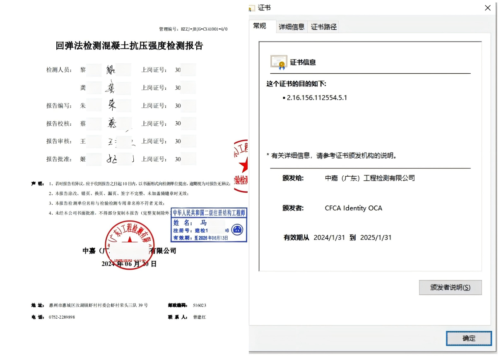Click the certificate information icon
Viewport: 501px width, 357px height.
(x=278, y=61)
